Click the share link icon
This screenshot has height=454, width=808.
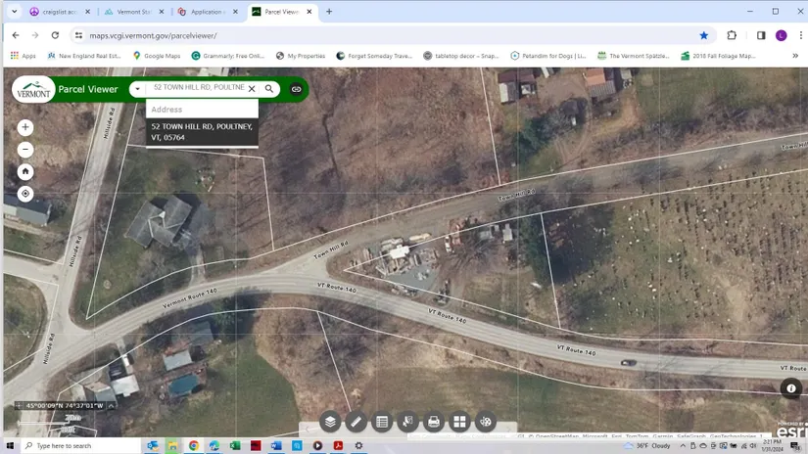[x=296, y=89]
